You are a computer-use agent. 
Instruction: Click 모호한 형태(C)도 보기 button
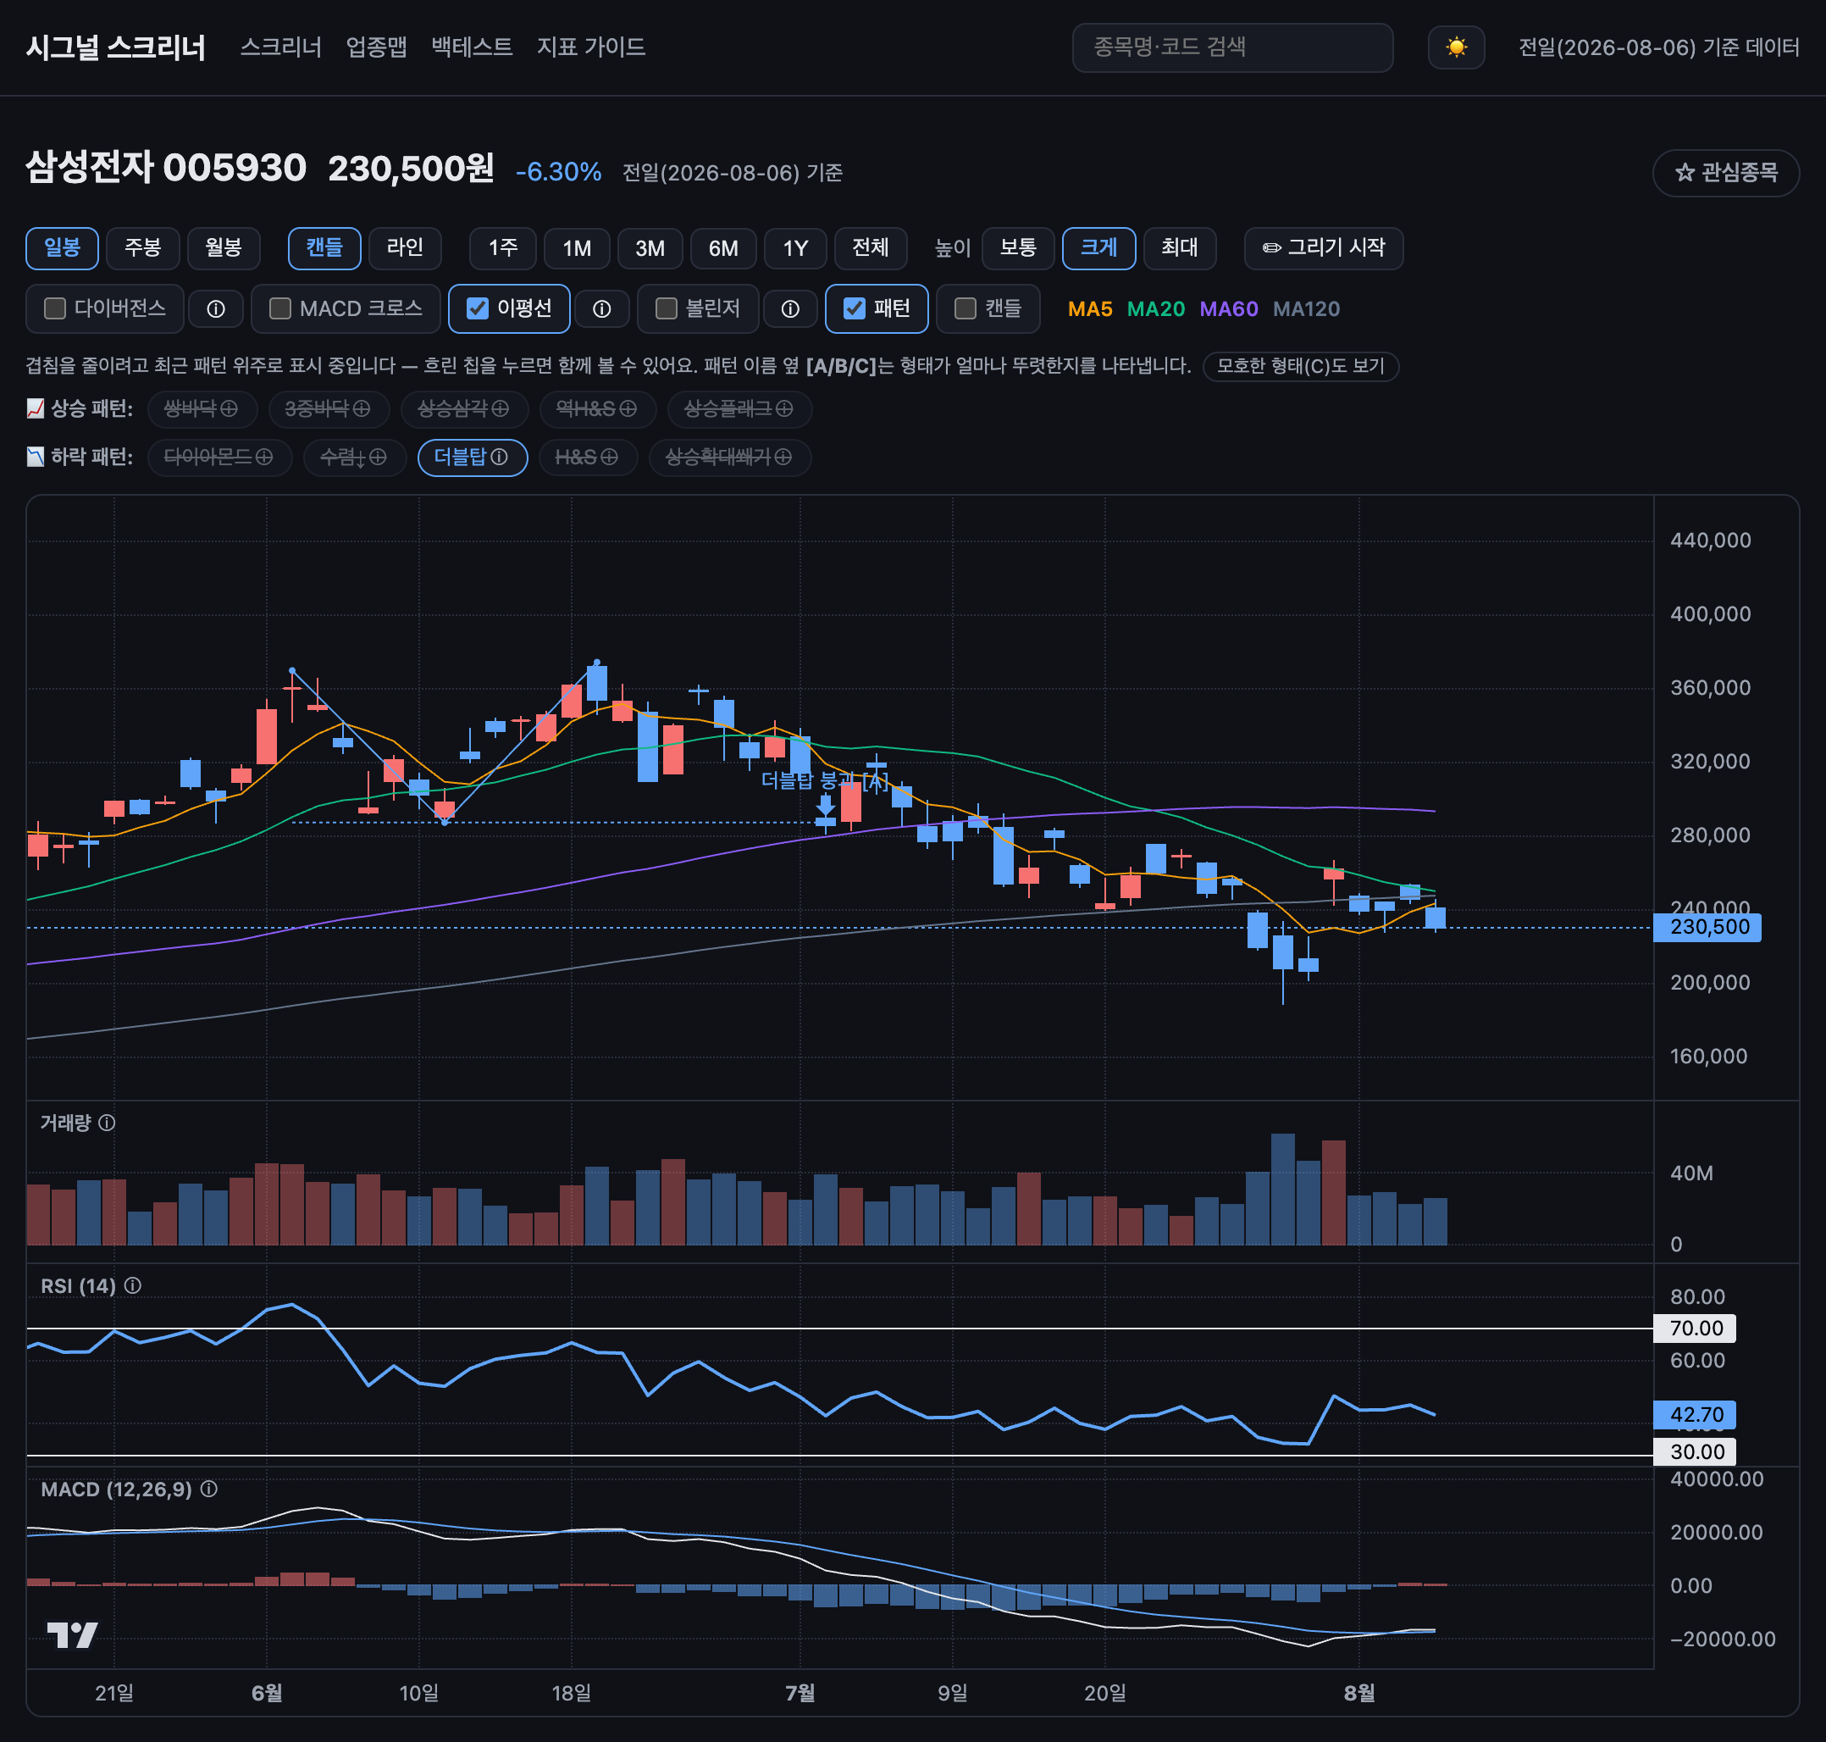tap(1301, 366)
